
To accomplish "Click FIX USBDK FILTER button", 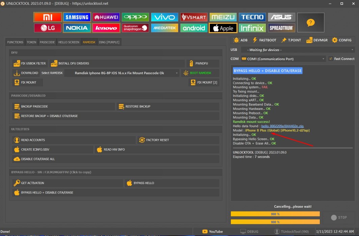I will [30, 63].
